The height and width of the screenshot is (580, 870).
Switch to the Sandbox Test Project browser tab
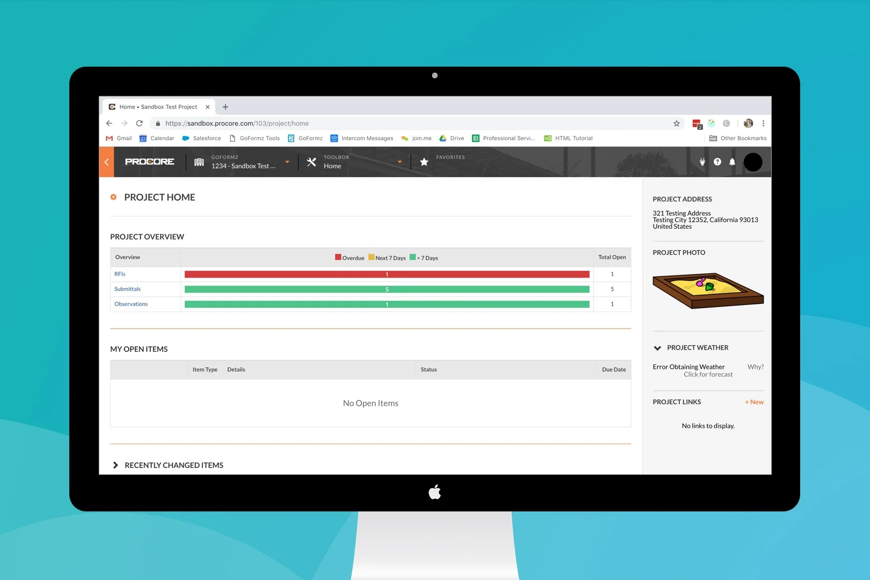(157, 106)
